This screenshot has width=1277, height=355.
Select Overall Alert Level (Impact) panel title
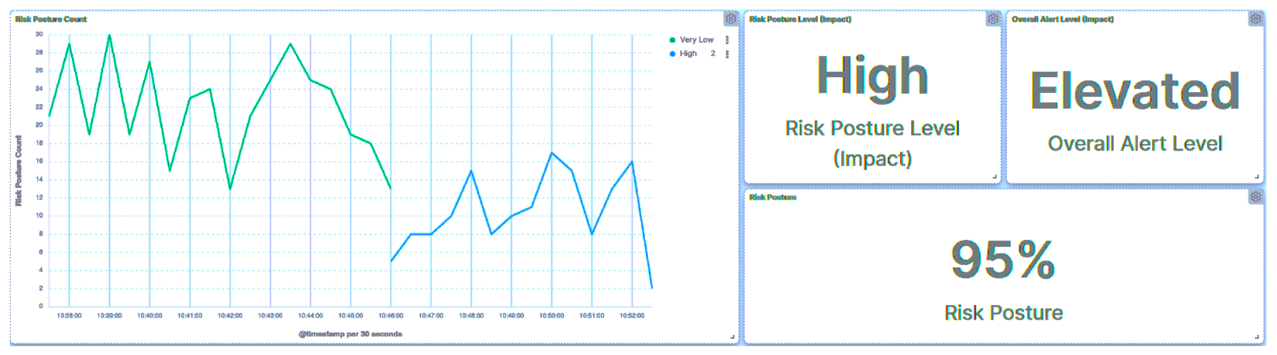1062,19
